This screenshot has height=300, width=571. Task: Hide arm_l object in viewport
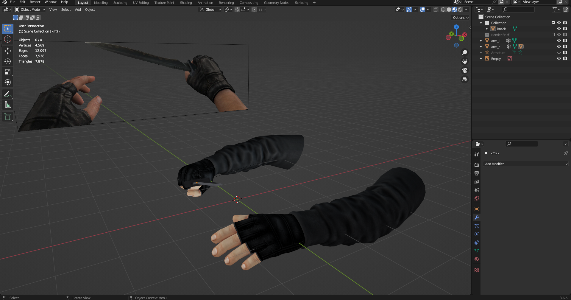[x=559, y=41]
